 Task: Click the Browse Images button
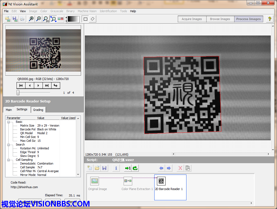(220, 19)
